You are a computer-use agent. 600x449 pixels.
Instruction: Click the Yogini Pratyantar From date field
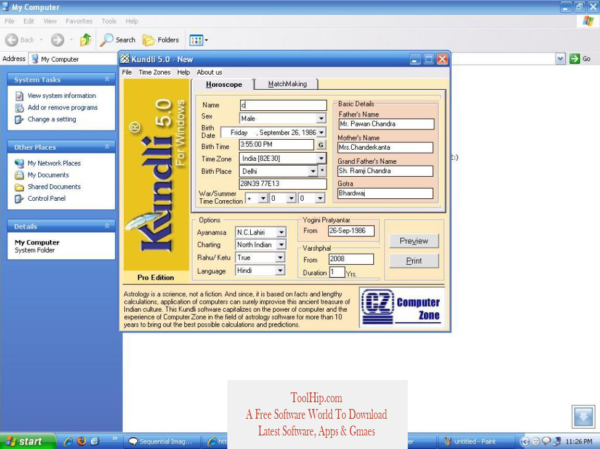click(351, 230)
